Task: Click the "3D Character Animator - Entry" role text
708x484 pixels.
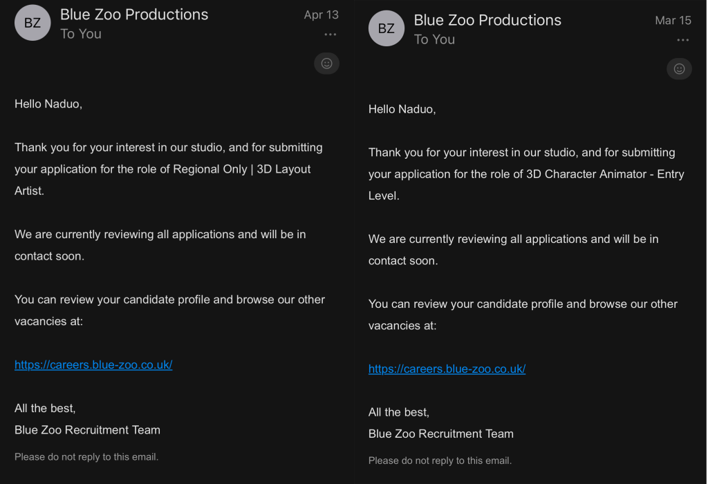Action: pyautogui.click(x=605, y=174)
